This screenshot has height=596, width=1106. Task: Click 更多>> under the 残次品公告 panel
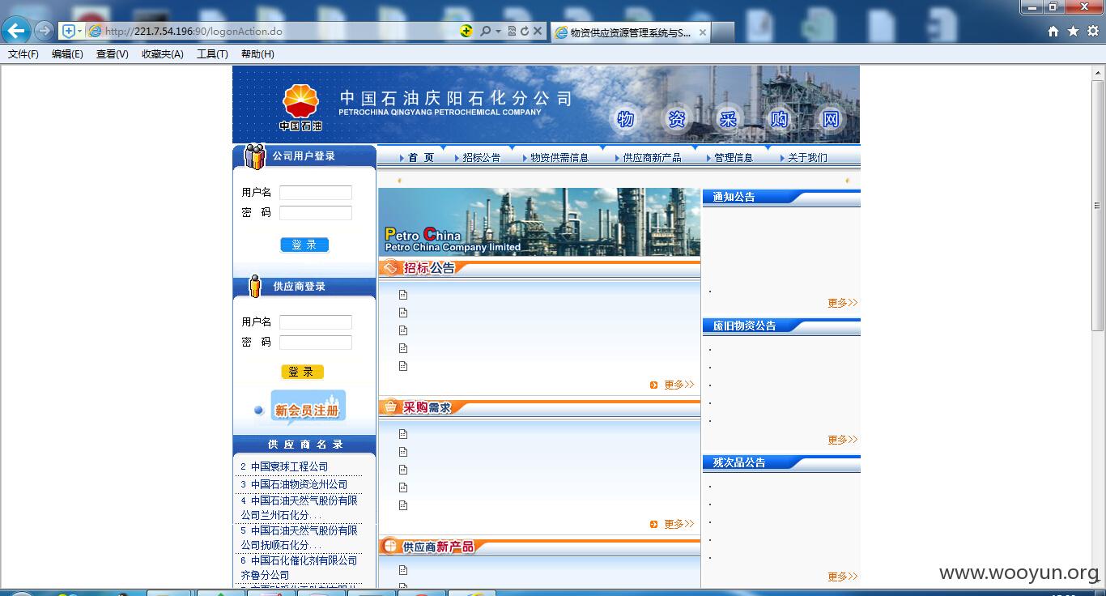click(842, 577)
